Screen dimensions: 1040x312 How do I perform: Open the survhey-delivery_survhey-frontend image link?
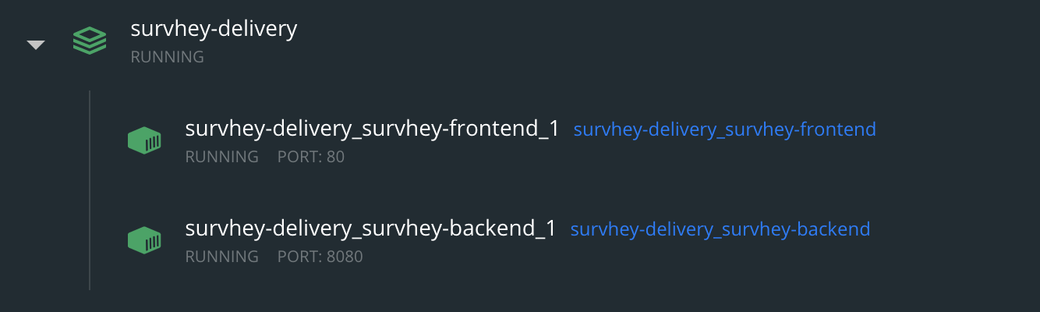coord(724,129)
